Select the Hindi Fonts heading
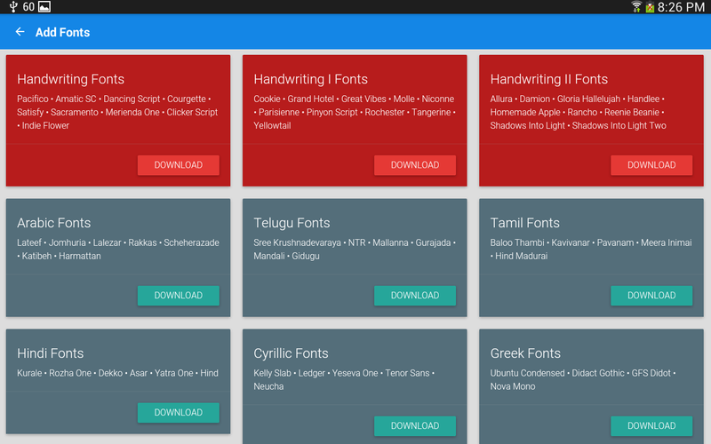The width and height of the screenshot is (711, 444). [x=51, y=353]
